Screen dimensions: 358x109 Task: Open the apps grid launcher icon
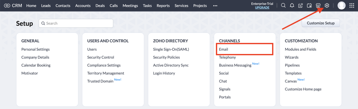352,5
